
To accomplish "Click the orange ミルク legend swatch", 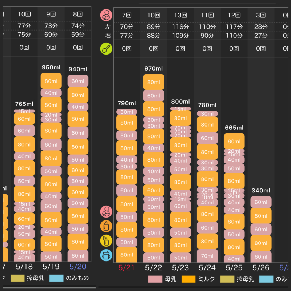I will click(189, 279).
